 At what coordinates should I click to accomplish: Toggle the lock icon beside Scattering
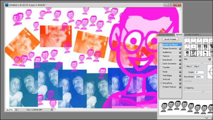coord(180,52)
